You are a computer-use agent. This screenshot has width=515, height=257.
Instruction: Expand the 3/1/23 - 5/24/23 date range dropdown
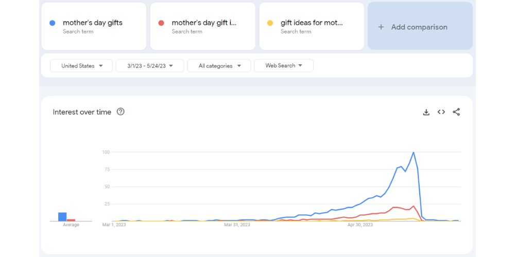coord(150,66)
